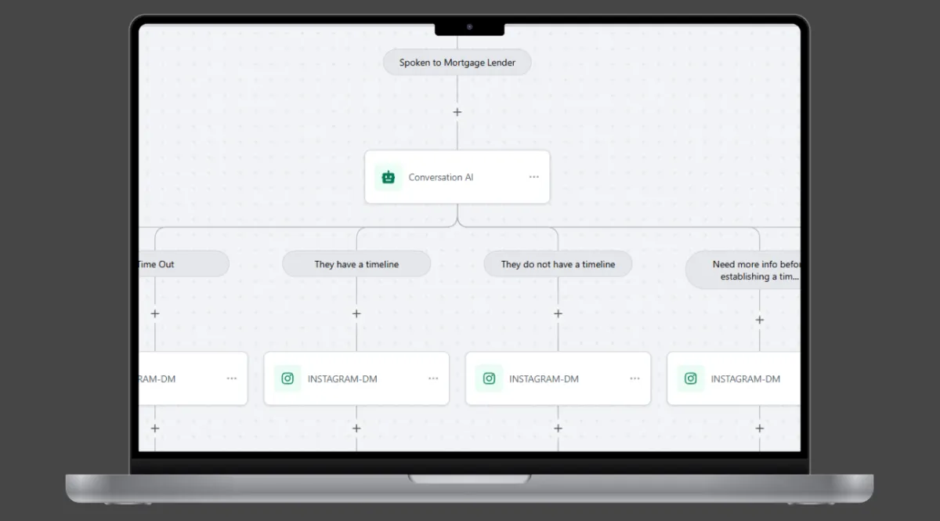940x521 pixels.
Task: Add step under Time Out branch
Action: tap(155, 313)
